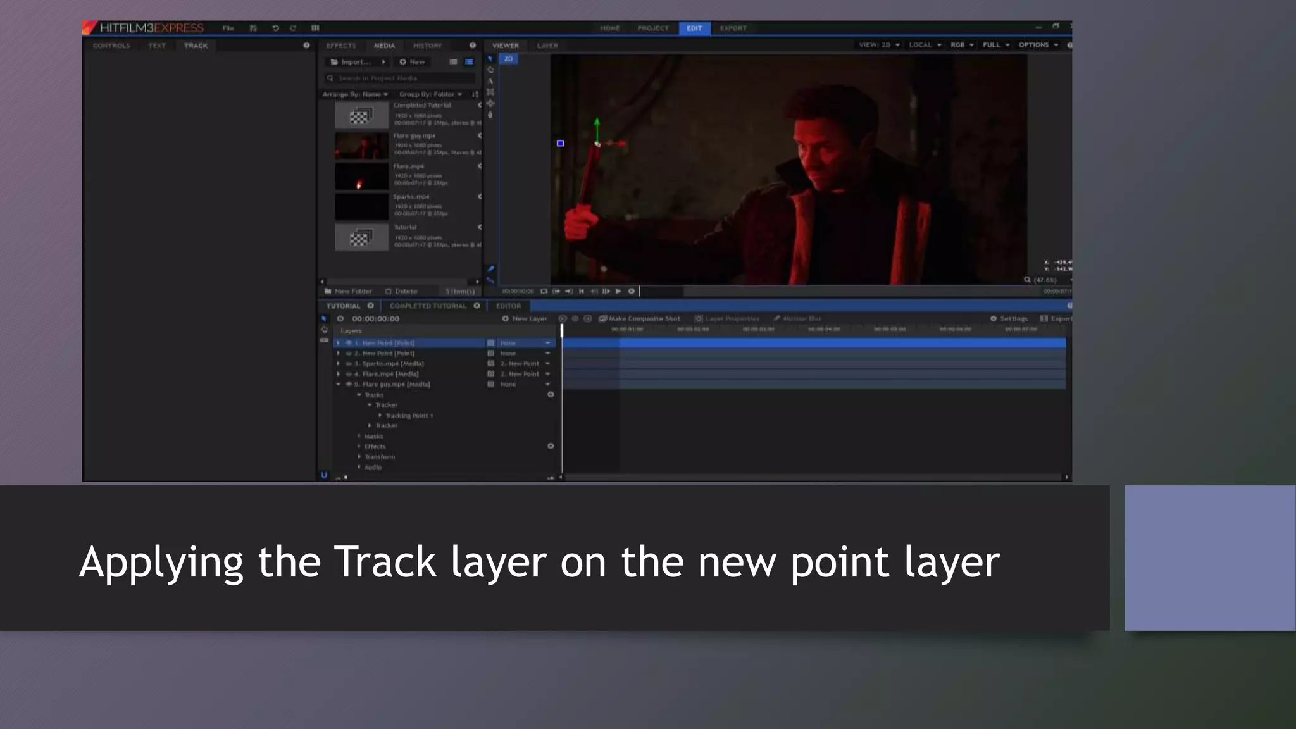The width and height of the screenshot is (1296, 729).
Task: Toggle visibility of Flare.mp4 layer
Action: tap(349, 374)
